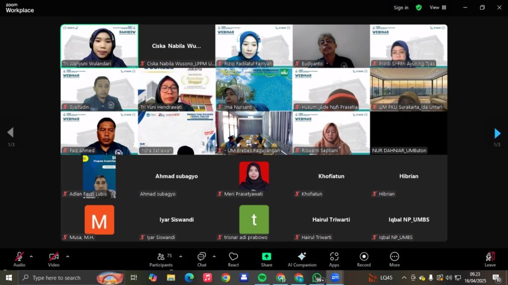
Task: Click the Ciska Nabila Wusono participant tile
Action: point(177,46)
